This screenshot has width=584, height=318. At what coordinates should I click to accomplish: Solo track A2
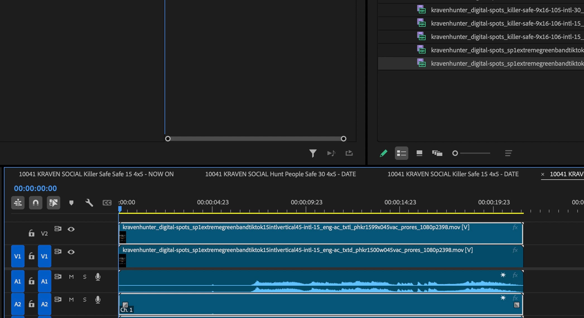click(x=85, y=300)
